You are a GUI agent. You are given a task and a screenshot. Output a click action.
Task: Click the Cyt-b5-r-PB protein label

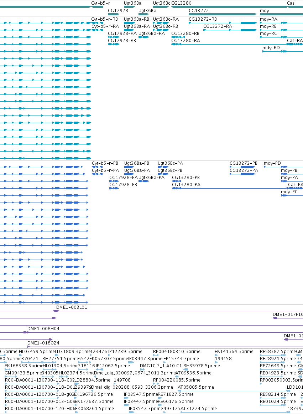105,163
